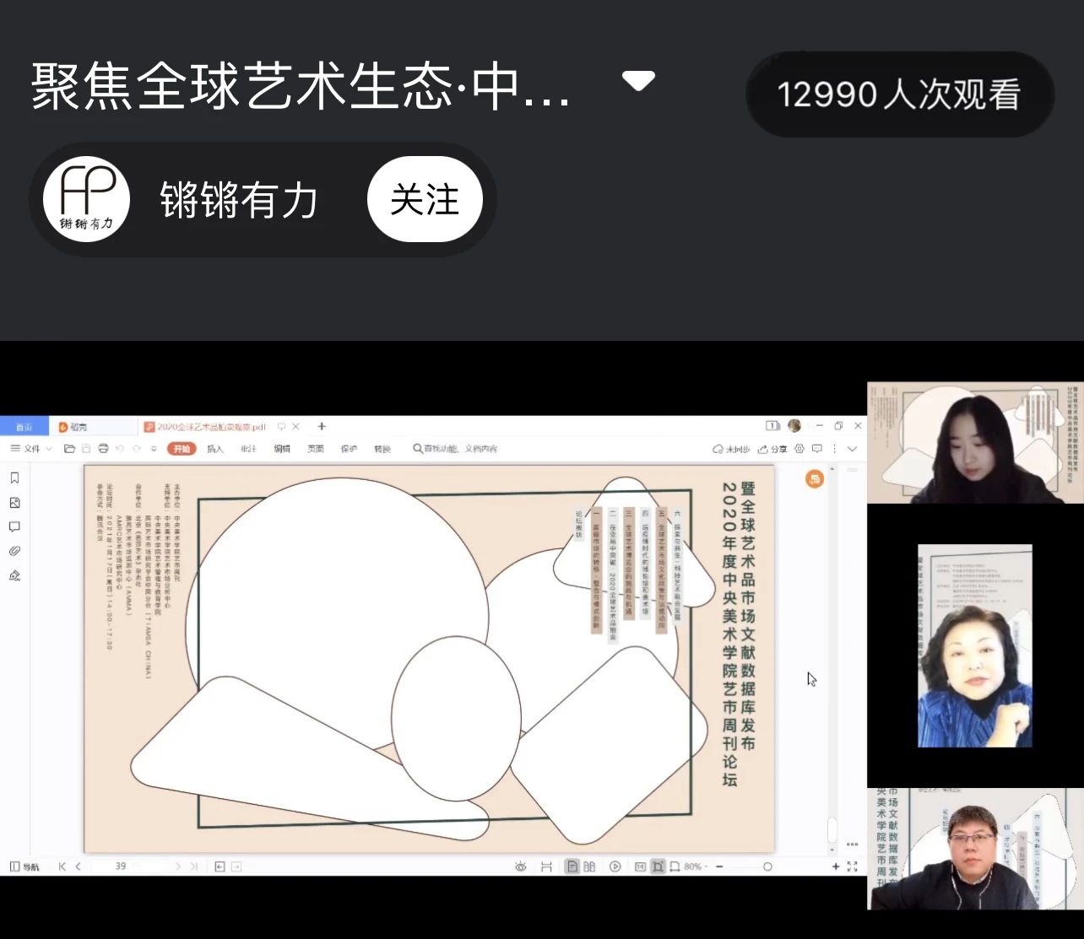Screen dimensions: 1084x939
Task: Click the go back to previous view icon
Action: 220,866
